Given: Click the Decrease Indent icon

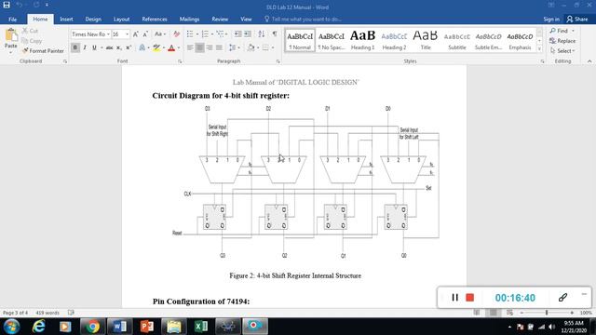Looking at the screenshot, I should (238, 34).
